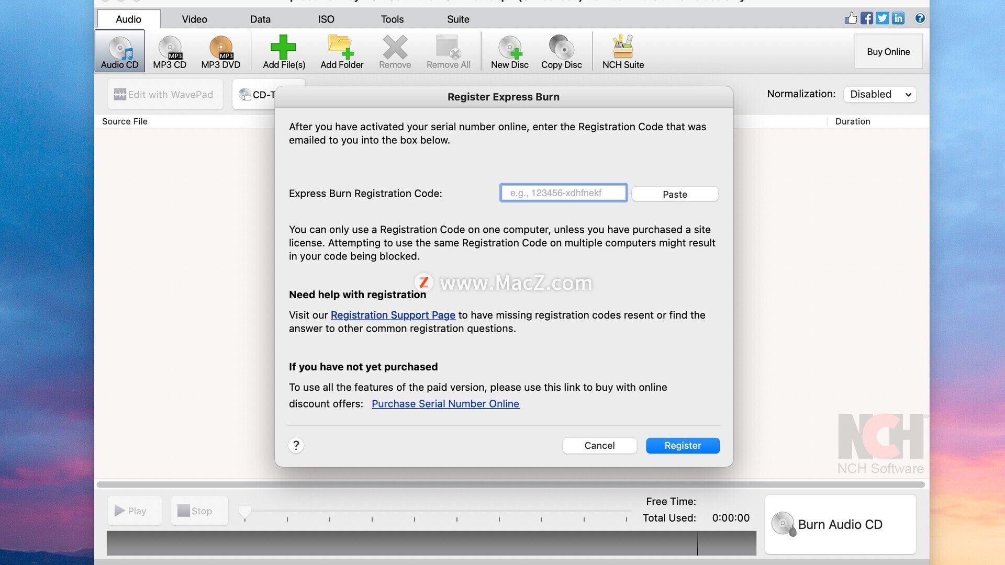Open the Registration Support Page link
This screenshot has width=1005, height=565.
(x=393, y=315)
